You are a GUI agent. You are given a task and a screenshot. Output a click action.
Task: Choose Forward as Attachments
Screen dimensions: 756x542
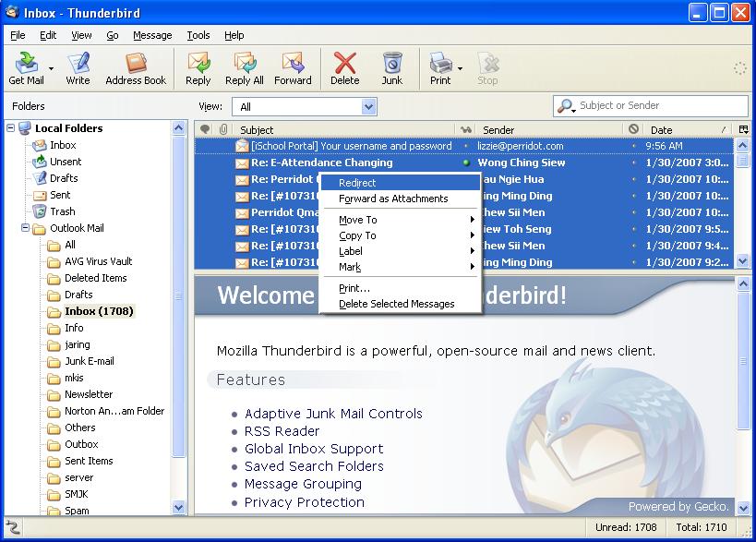pos(401,199)
